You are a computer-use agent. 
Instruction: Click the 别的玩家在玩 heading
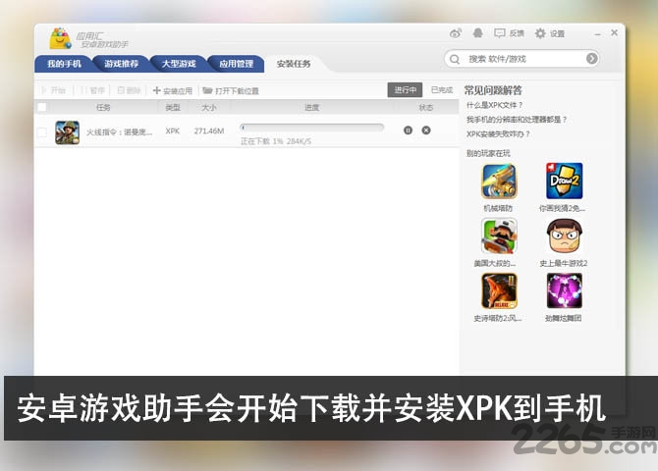click(488, 153)
